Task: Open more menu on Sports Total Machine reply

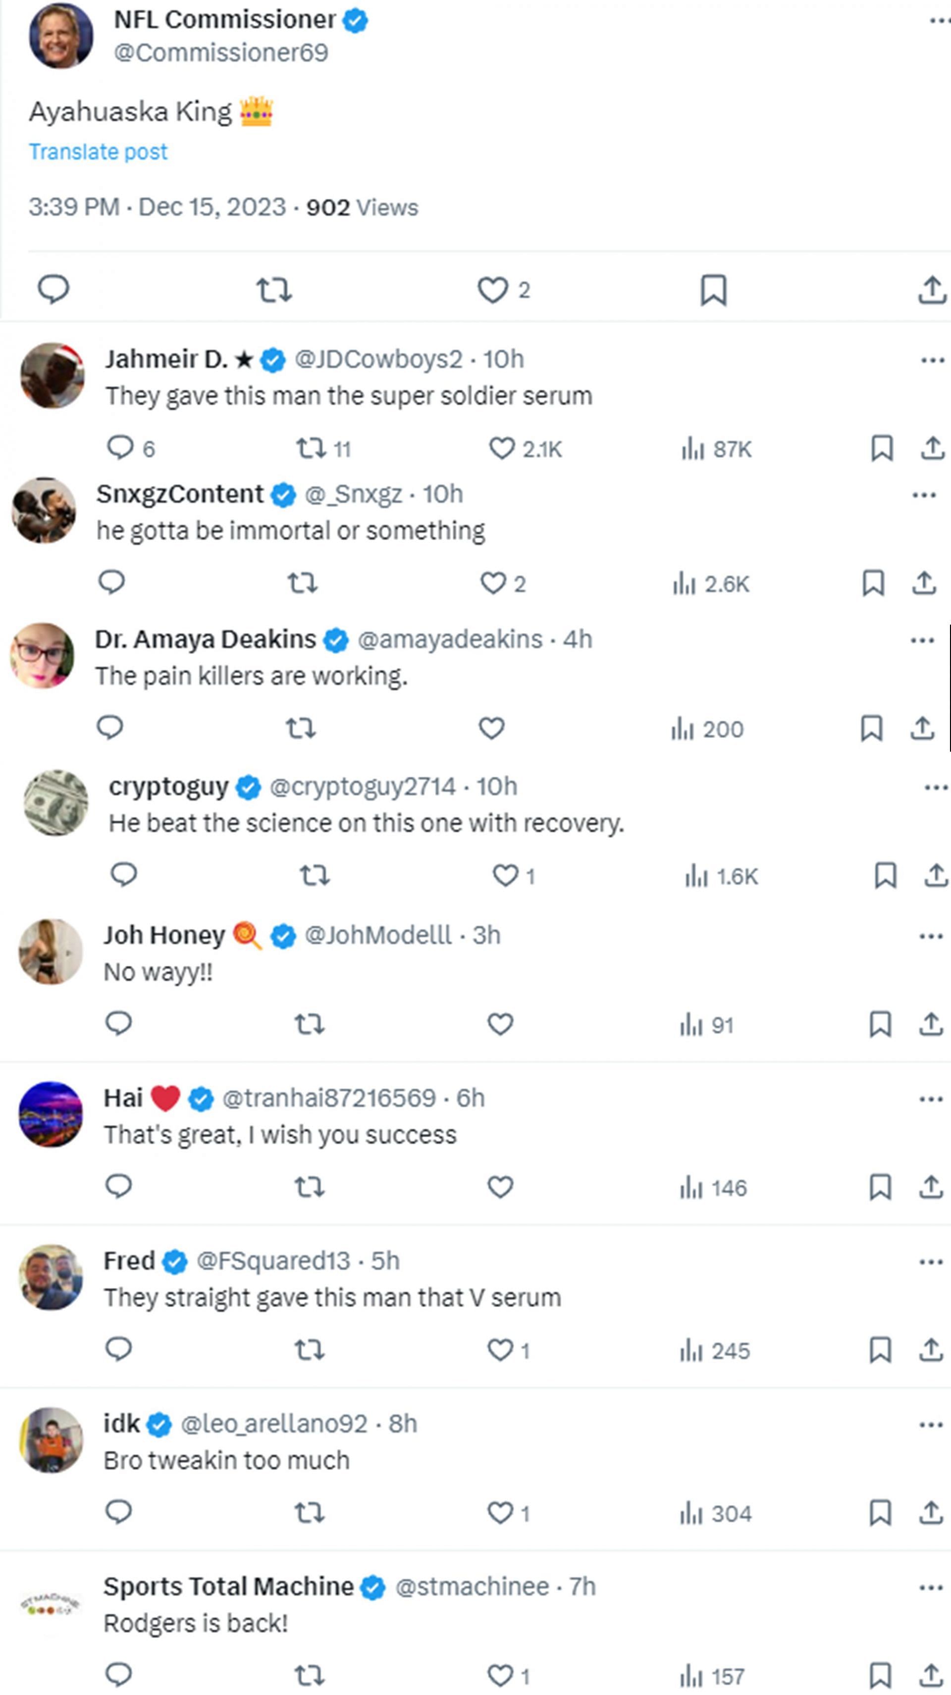Action: coord(931,1587)
